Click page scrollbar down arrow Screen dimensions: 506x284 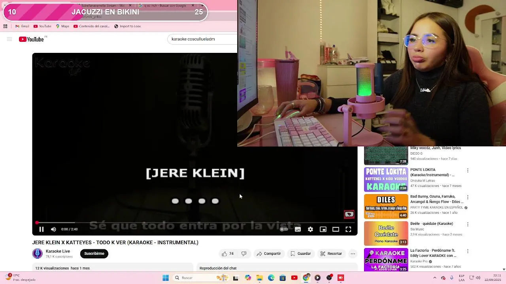pyautogui.click(x=504, y=269)
